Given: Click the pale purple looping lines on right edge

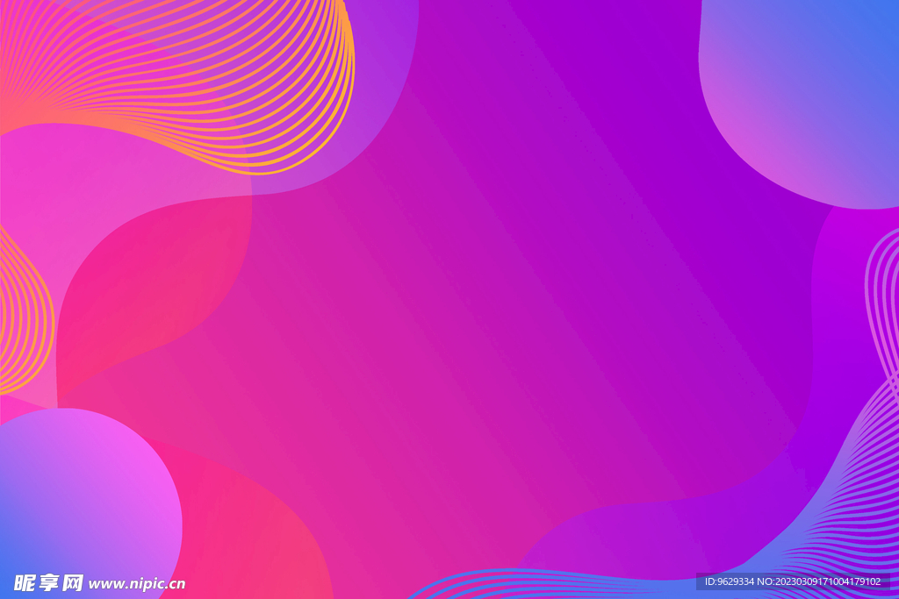Looking at the screenshot, I should pos(882,298).
